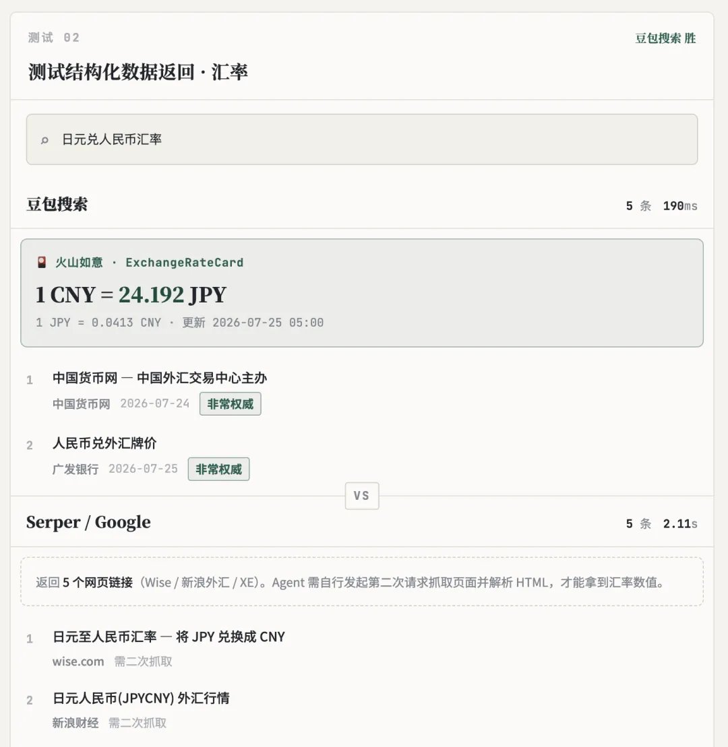Open the 人民币兑外汇牌价 result
The image size is (728, 747).
coord(104,443)
